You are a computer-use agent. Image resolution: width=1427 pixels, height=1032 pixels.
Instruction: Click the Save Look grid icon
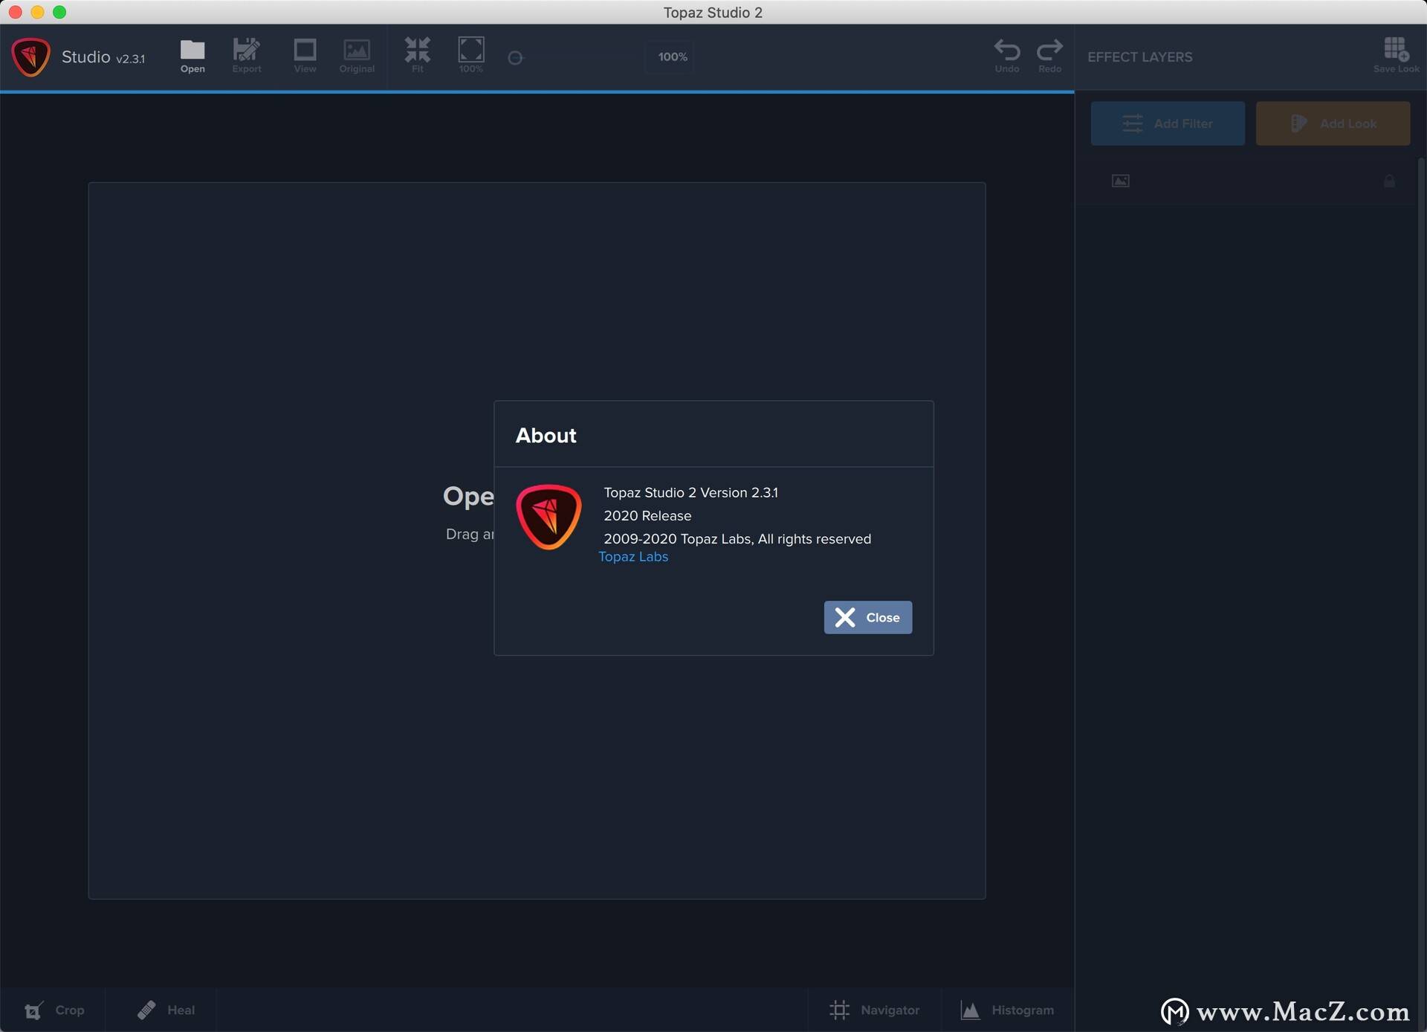click(1396, 49)
